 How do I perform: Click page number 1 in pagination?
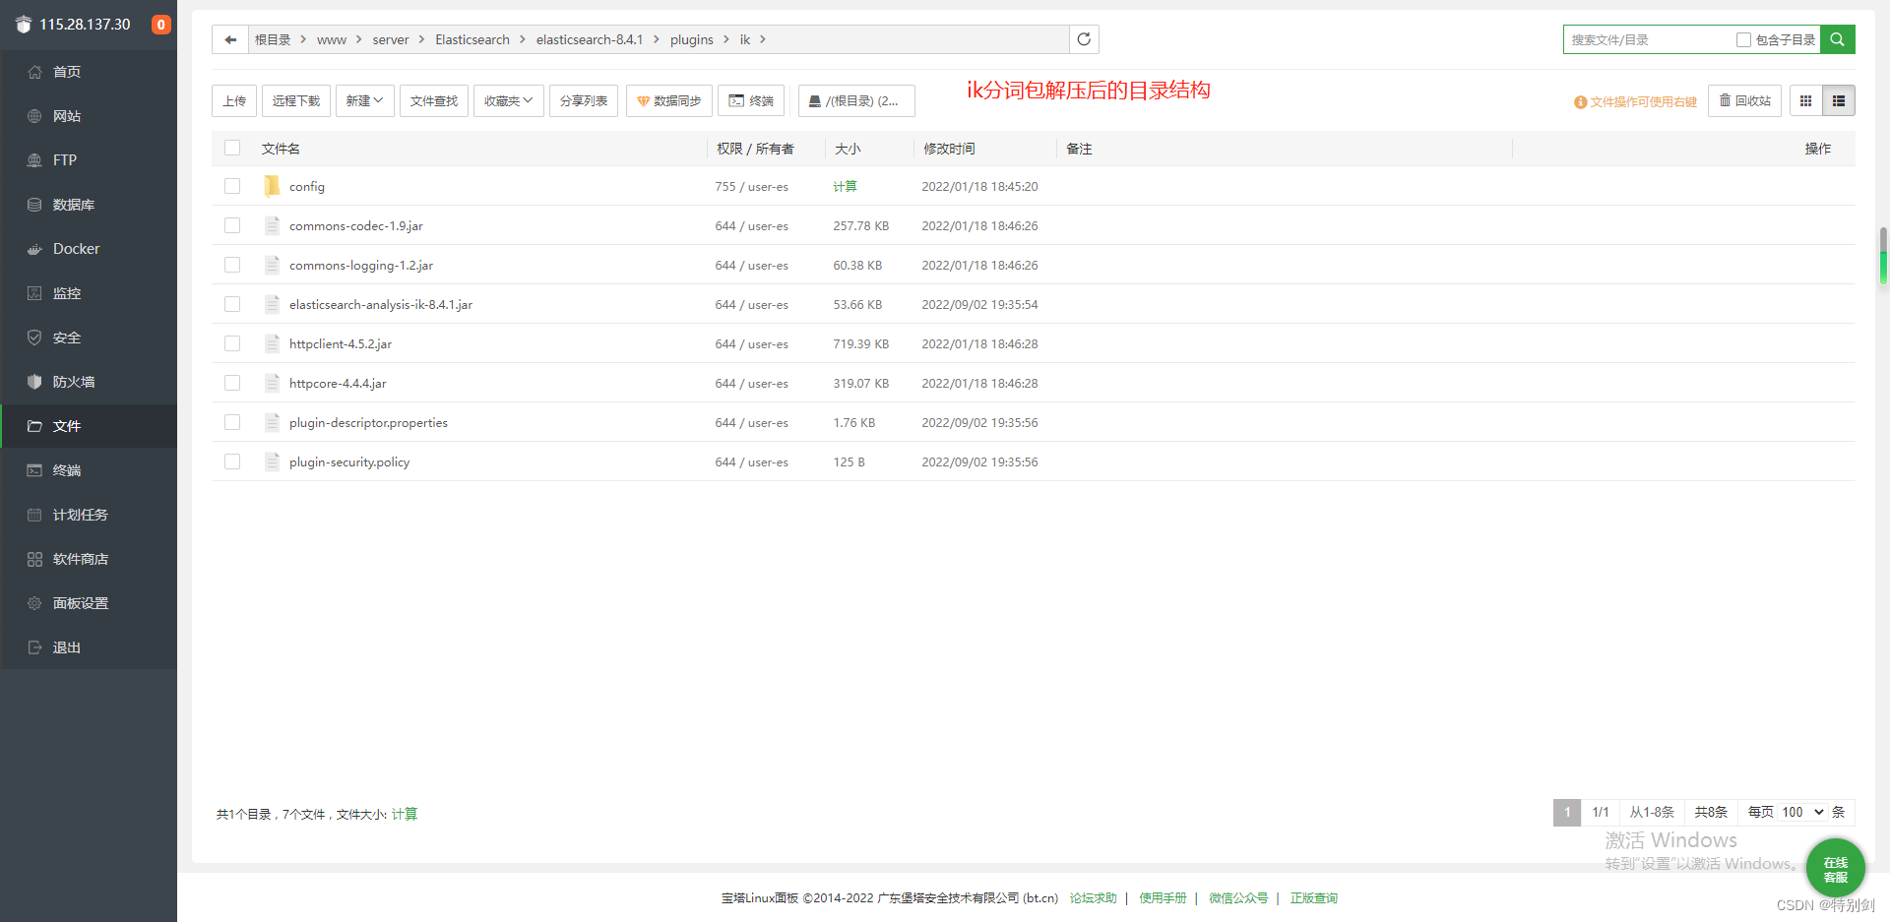tap(1567, 812)
